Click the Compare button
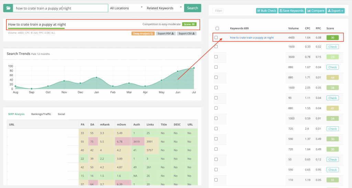The height and width of the screenshot is (188, 352). click(x=316, y=11)
